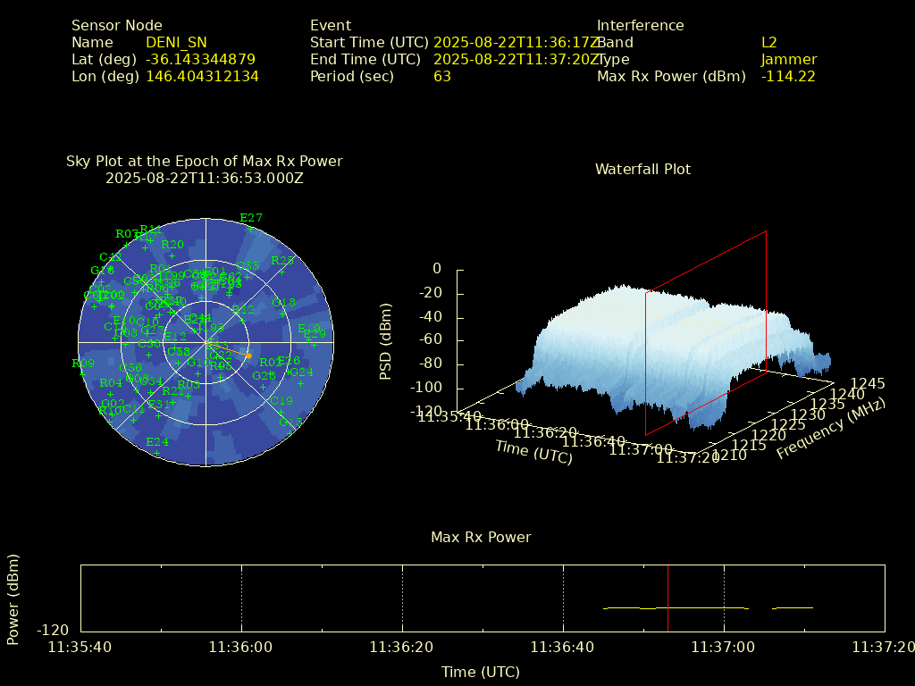Click the Waterfall Plot title
The height and width of the screenshot is (686, 915).
coord(642,170)
